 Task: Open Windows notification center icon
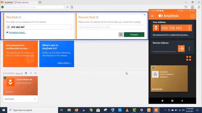pos(197,110)
